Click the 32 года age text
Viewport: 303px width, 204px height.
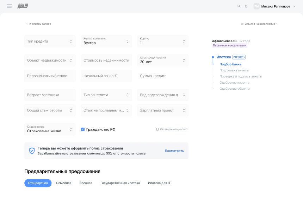pos(245,41)
